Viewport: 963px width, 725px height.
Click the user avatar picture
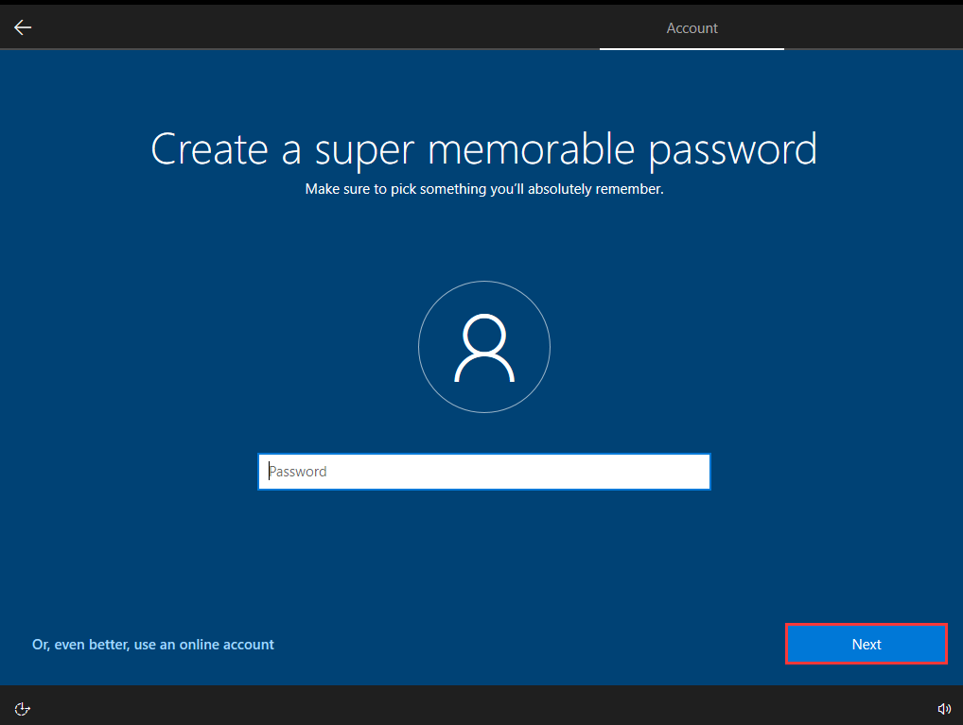click(484, 347)
